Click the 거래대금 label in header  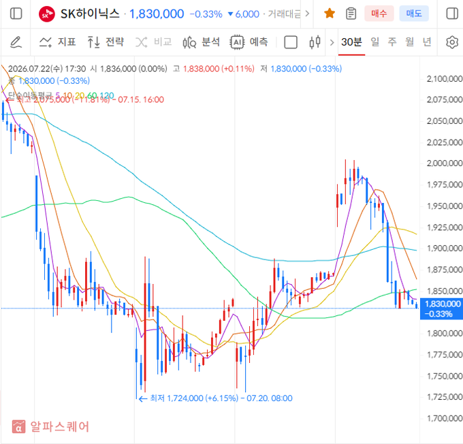tap(284, 14)
